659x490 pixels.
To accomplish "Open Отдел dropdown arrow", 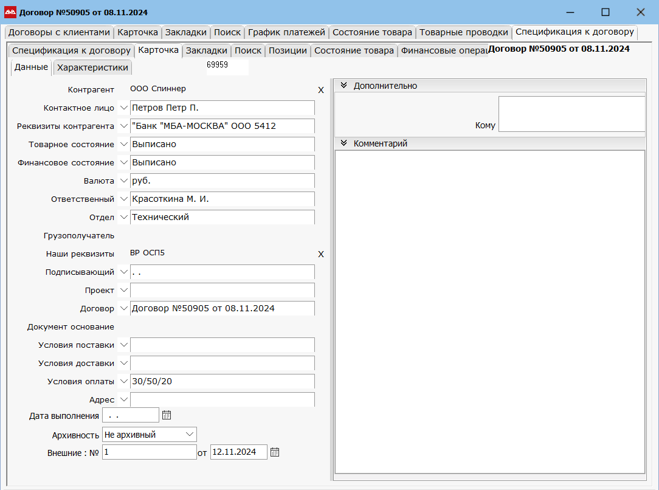I will click(x=123, y=217).
